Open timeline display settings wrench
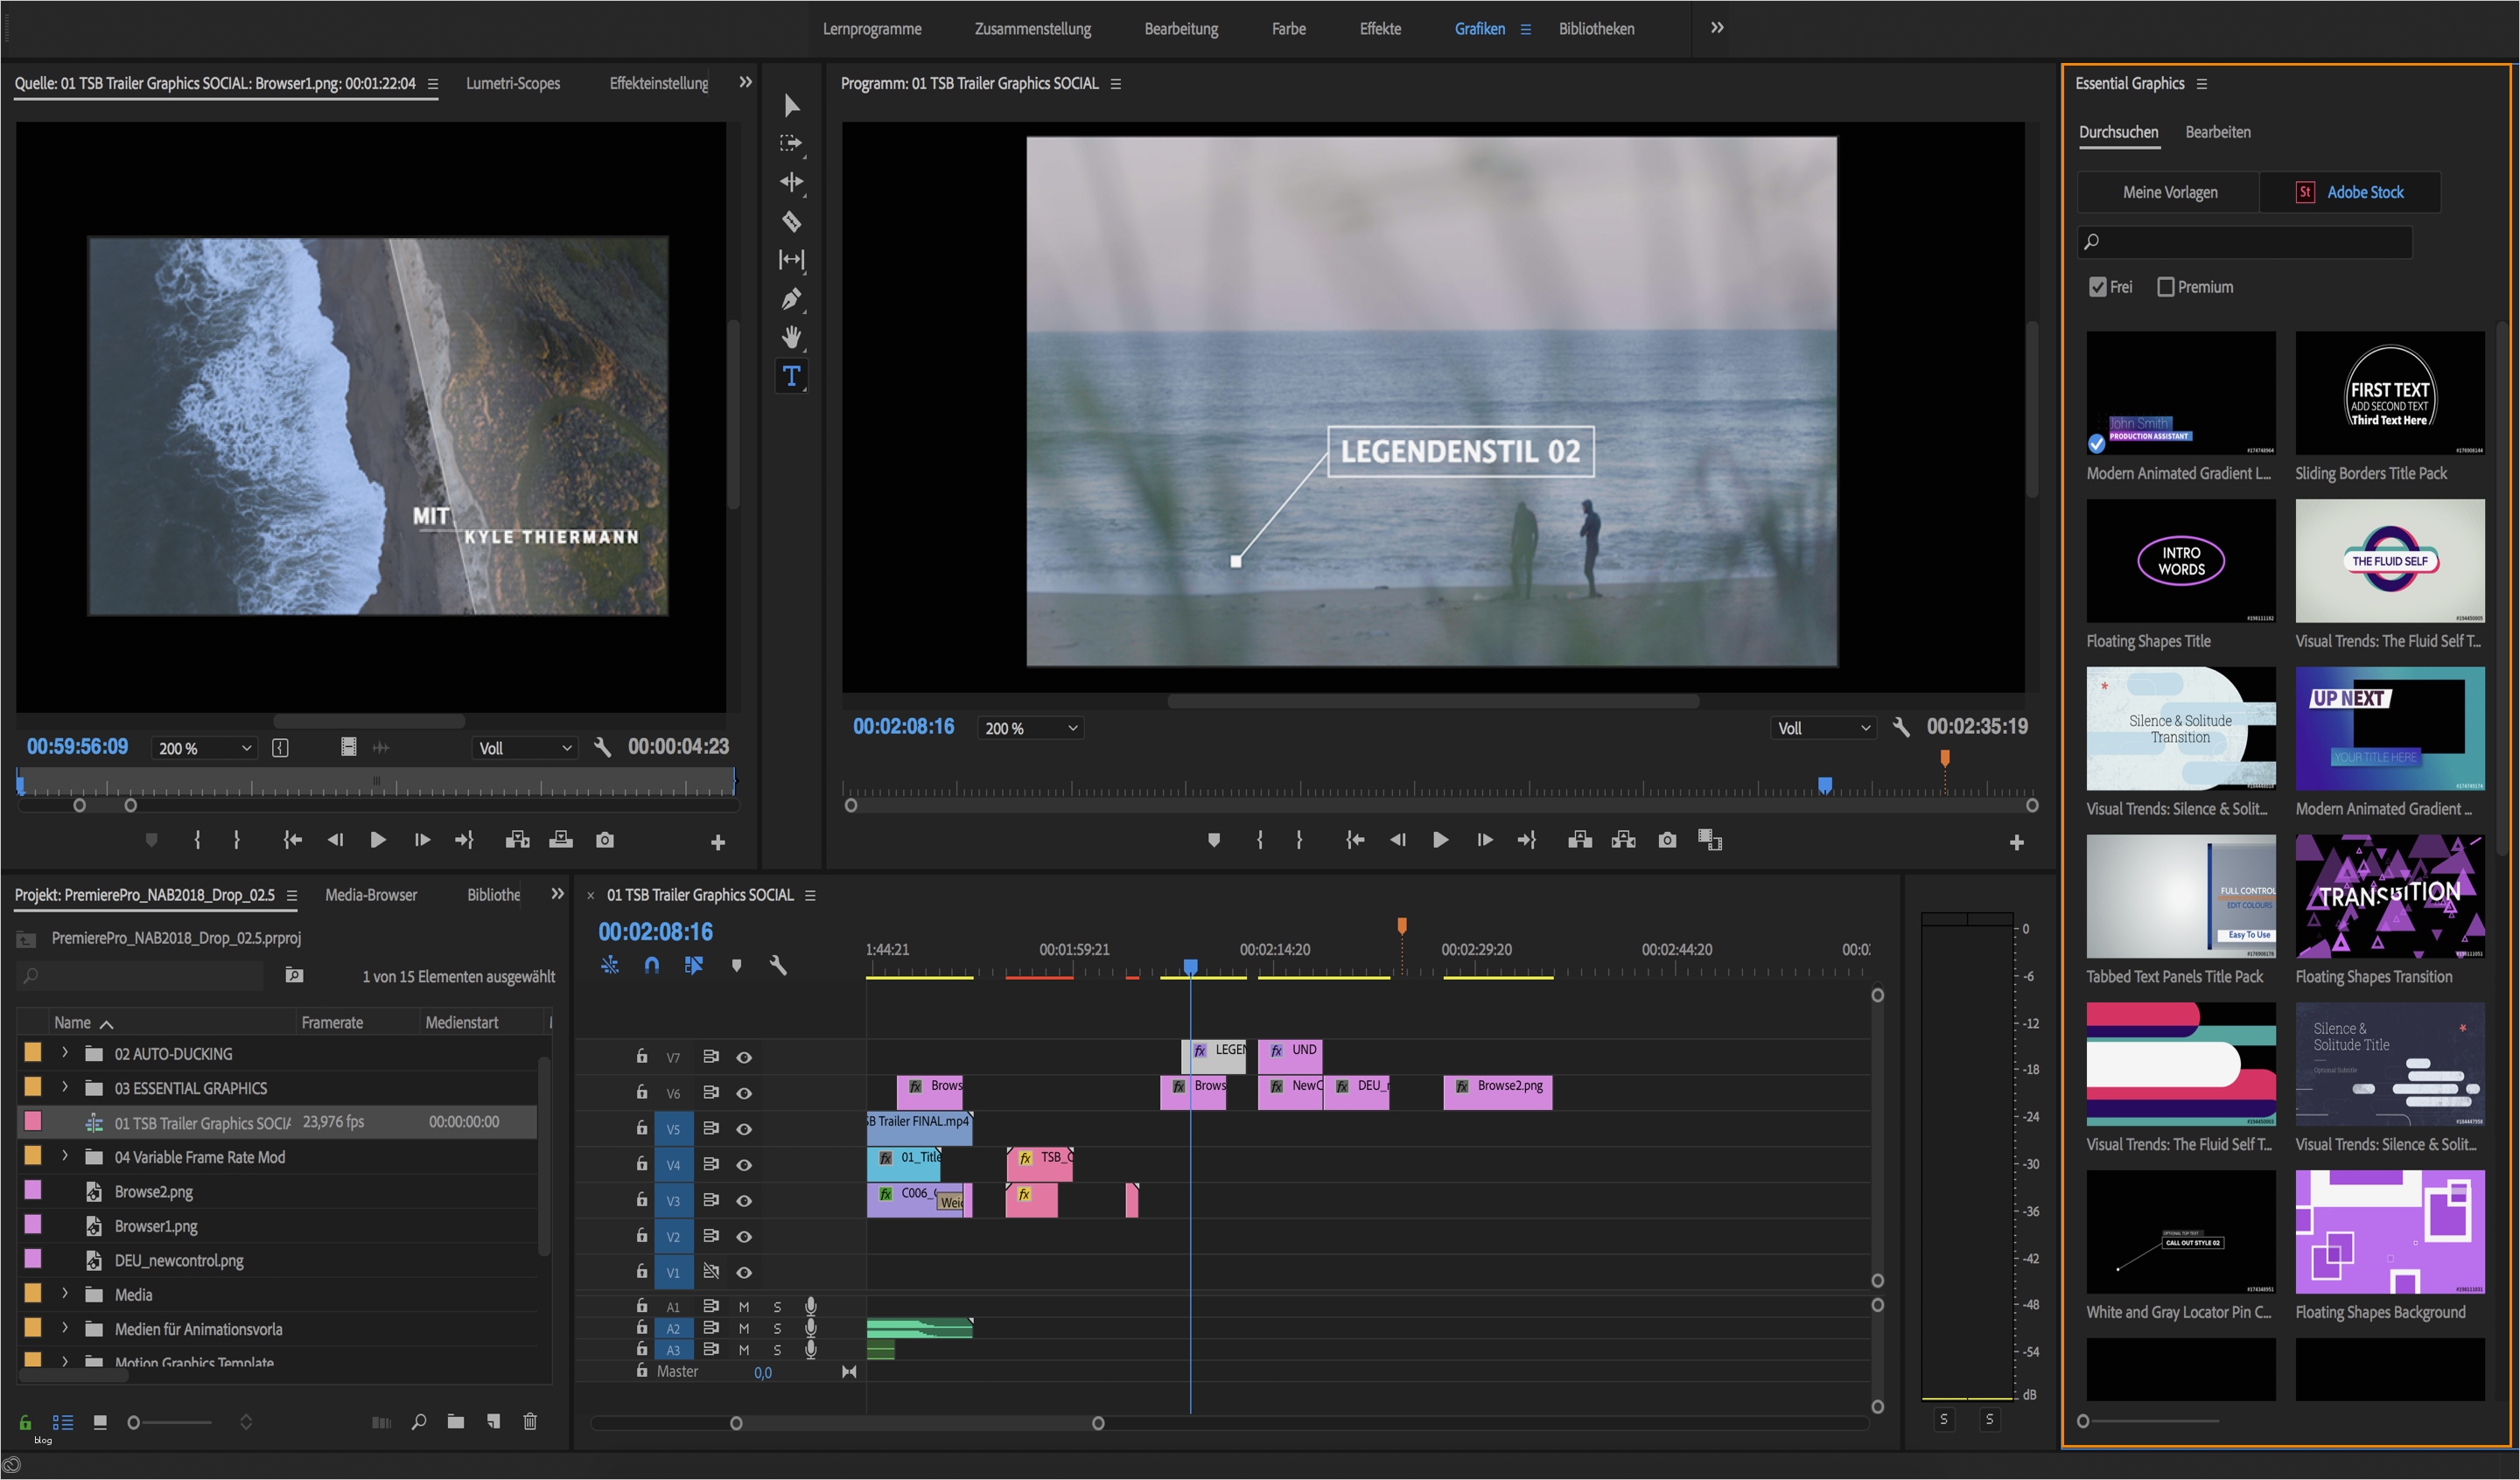The height and width of the screenshot is (1480, 2520). point(778,965)
